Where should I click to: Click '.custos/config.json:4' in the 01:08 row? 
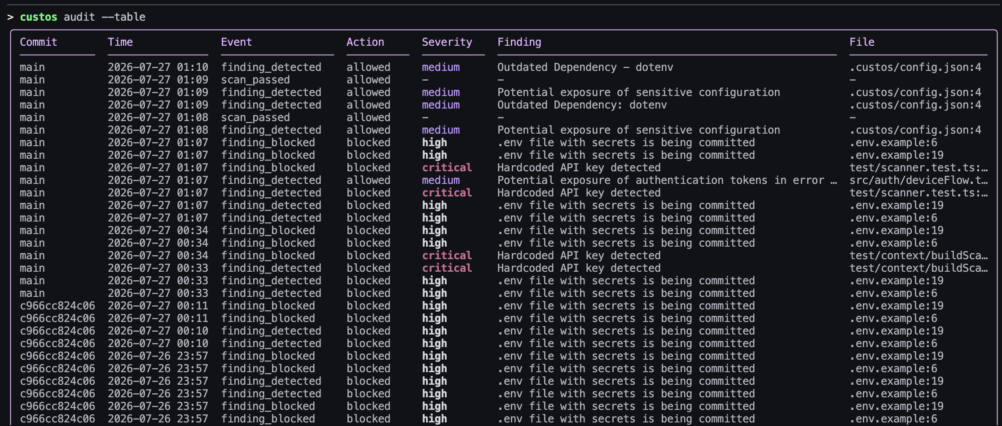click(915, 130)
